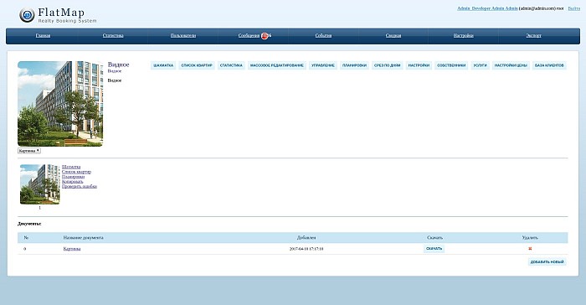Open the Статистика item in the top navigation
Screen dimensions: 586x305
click(x=113, y=35)
